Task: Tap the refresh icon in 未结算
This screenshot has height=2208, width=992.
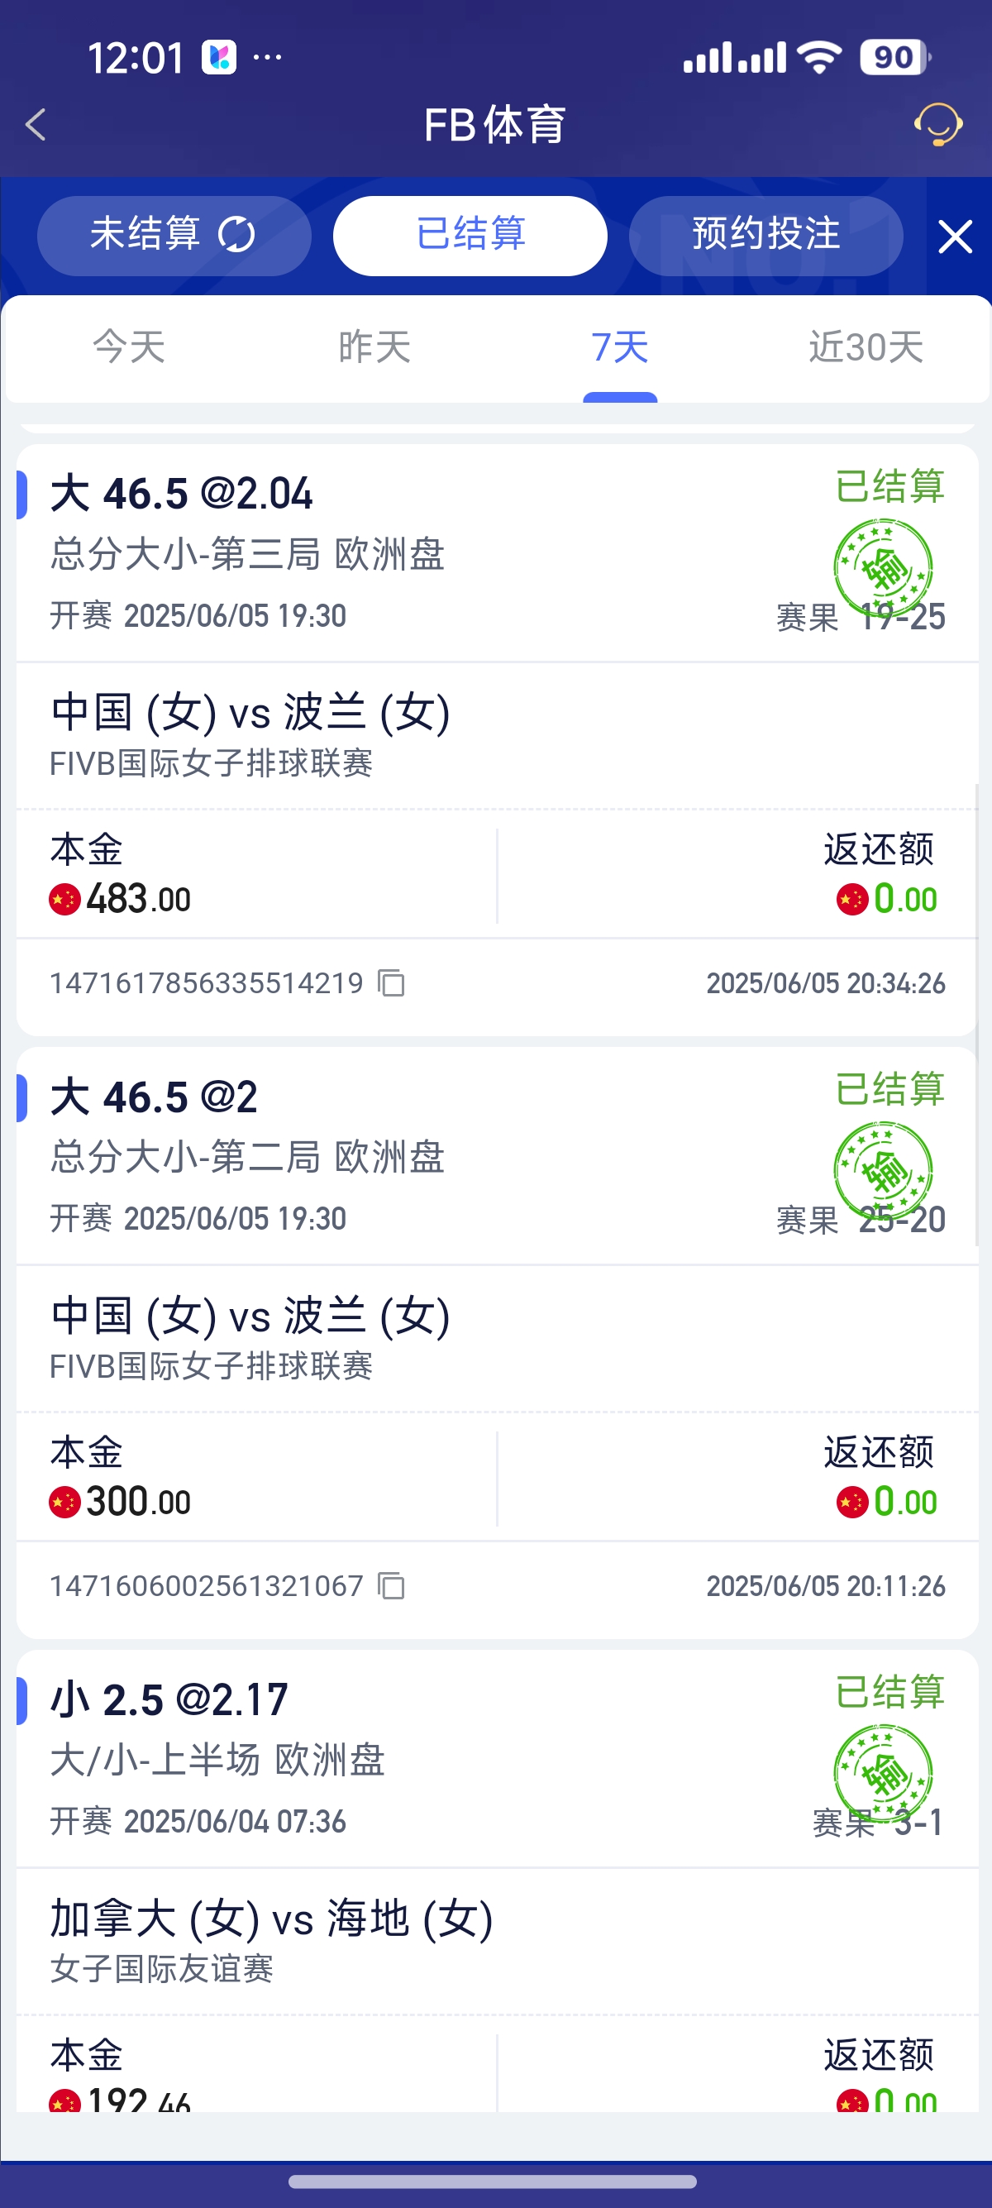Action: [236, 234]
